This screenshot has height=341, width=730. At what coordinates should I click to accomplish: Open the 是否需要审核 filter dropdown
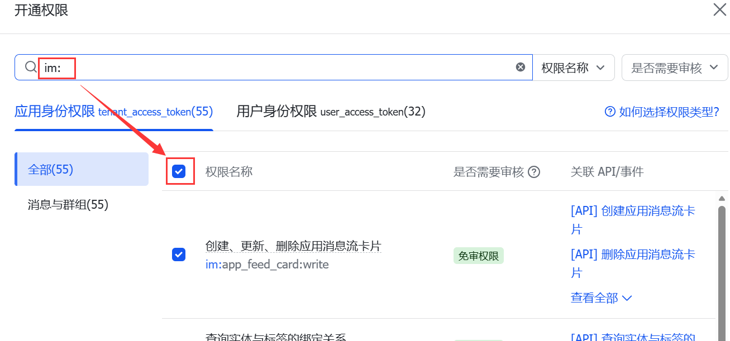[x=674, y=68]
